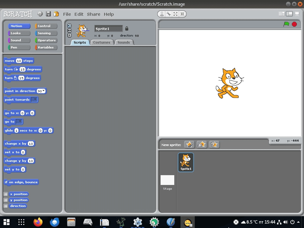Click the Sprite1 name field
The width and height of the screenshot is (304, 228).
(x=108, y=29)
